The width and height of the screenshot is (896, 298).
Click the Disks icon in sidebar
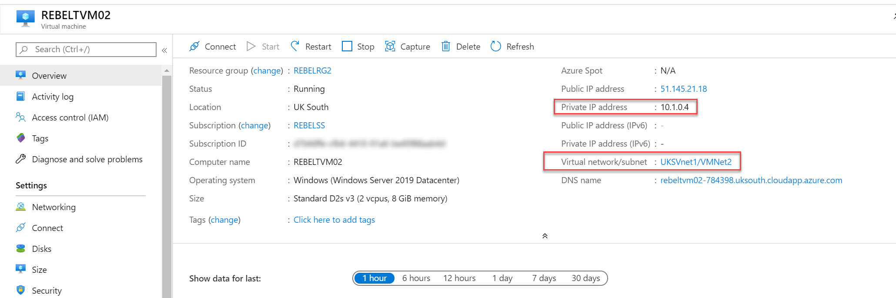point(20,248)
